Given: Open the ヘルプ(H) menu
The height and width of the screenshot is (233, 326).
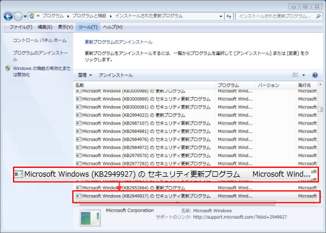Looking at the screenshot, I should coord(113,27).
